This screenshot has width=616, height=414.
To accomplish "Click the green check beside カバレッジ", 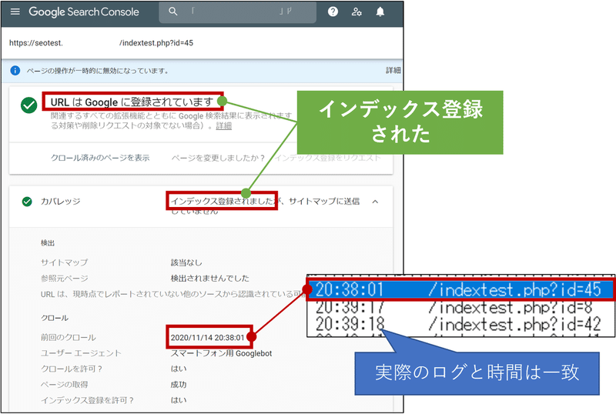I will coord(27,202).
